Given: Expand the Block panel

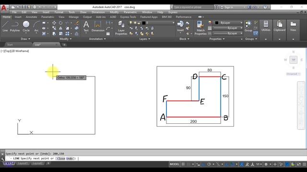Looking at the screenshot, I should (x=184, y=39).
